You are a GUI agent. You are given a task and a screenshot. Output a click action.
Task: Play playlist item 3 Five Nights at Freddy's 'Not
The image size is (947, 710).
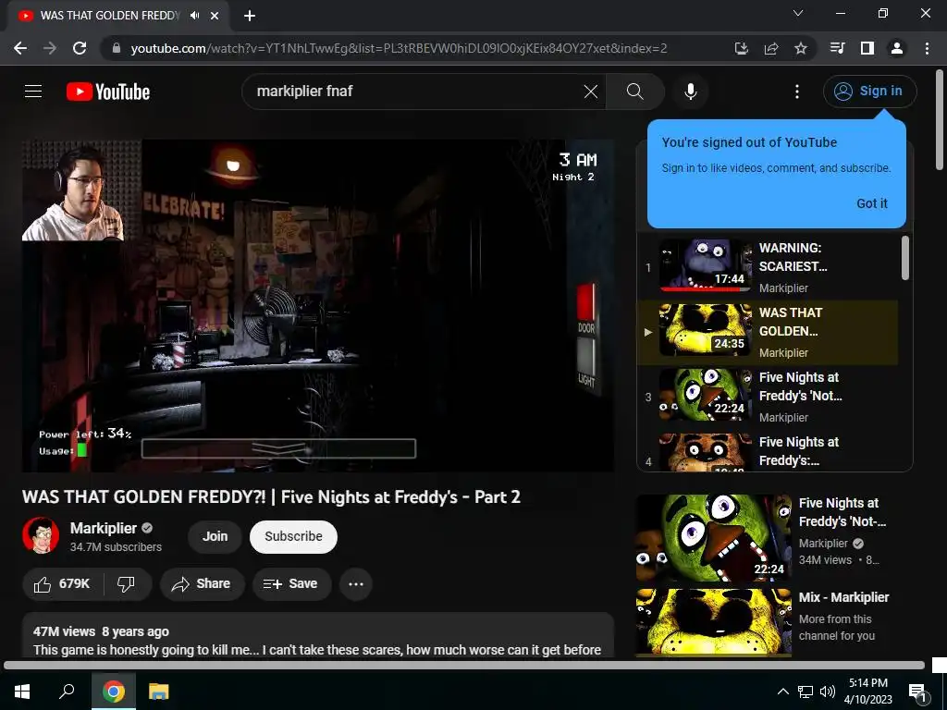tap(767, 397)
